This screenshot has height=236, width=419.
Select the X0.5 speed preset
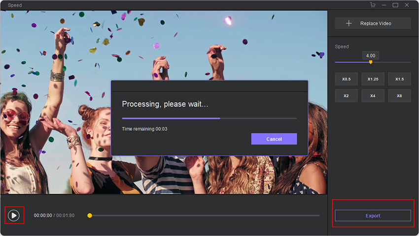point(347,79)
